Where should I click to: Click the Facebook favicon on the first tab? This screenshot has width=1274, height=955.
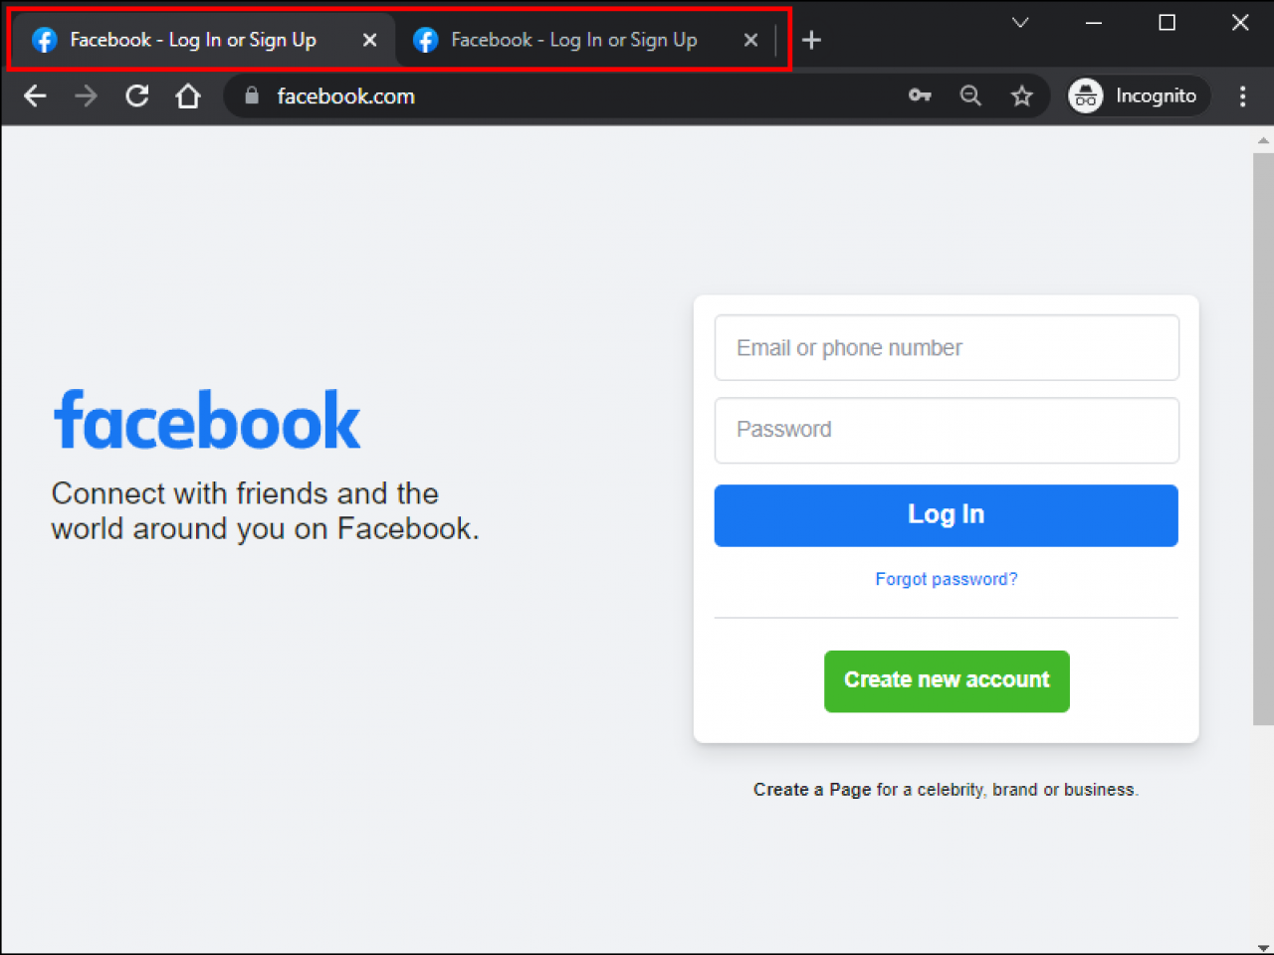(x=44, y=40)
